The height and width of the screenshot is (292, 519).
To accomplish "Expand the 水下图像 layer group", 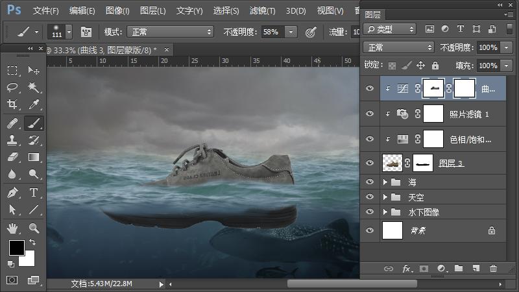I will (385, 212).
